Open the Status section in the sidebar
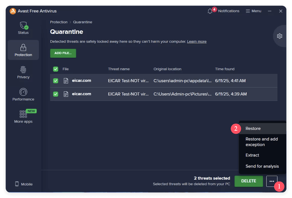 (23, 28)
